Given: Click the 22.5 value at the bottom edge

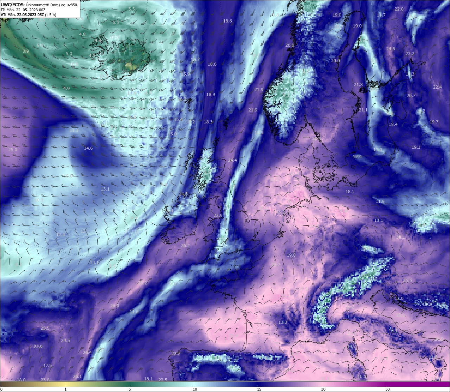Looking at the screenshot, I should point(163,380).
